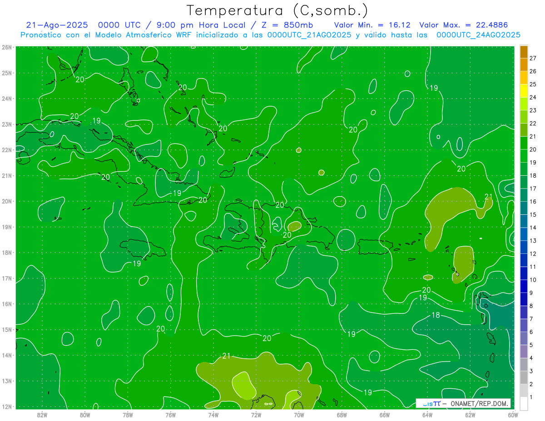This screenshot has width=545, height=421.
Task: Select the date text '21-Ago-2025'
Action: click(x=57, y=25)
